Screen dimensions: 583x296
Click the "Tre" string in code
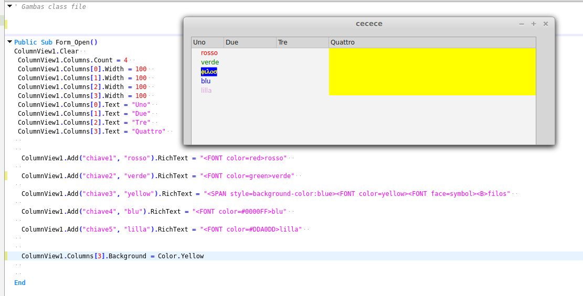pyautogui.click(x=141, y=123)
